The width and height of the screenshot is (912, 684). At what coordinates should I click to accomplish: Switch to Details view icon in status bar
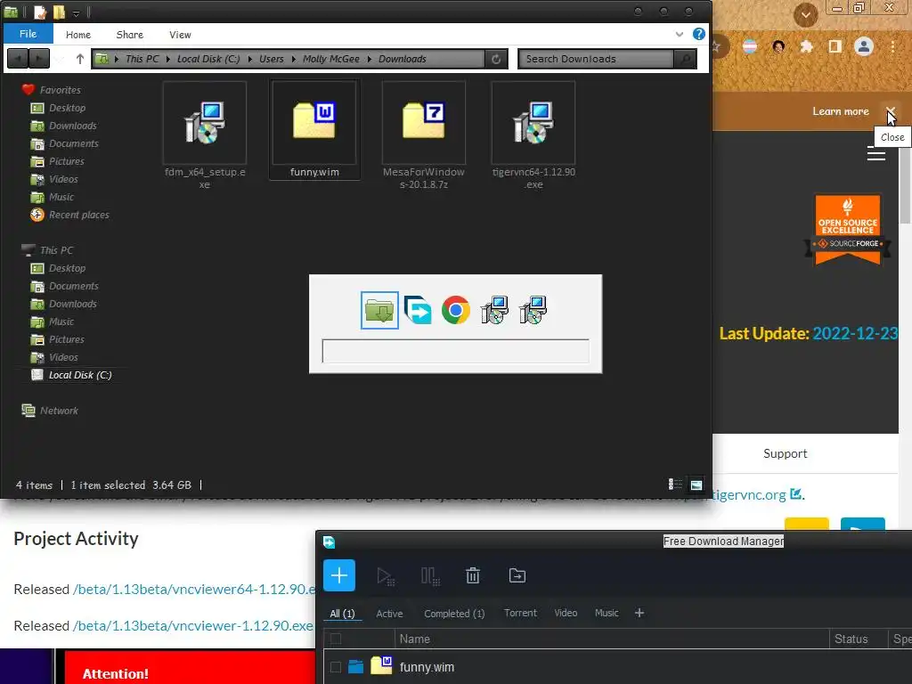coord(675,484)
